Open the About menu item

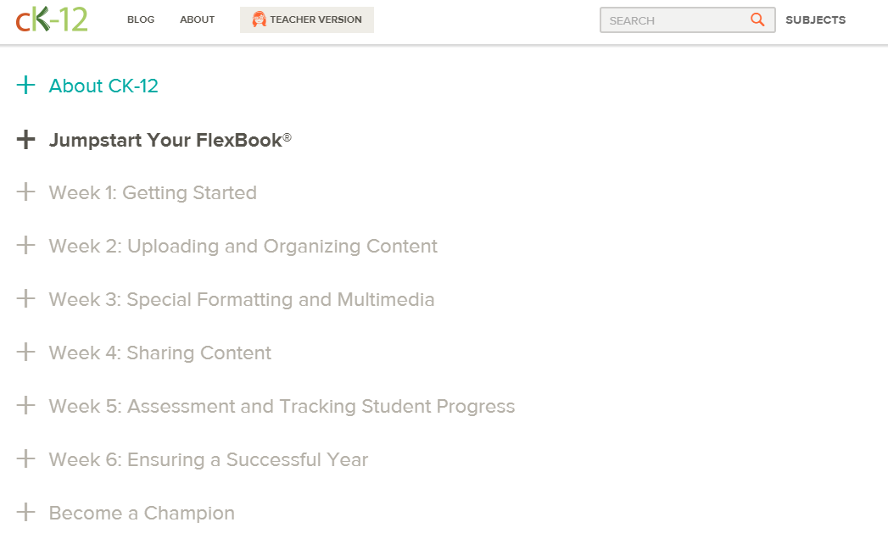tap(197, 19)
